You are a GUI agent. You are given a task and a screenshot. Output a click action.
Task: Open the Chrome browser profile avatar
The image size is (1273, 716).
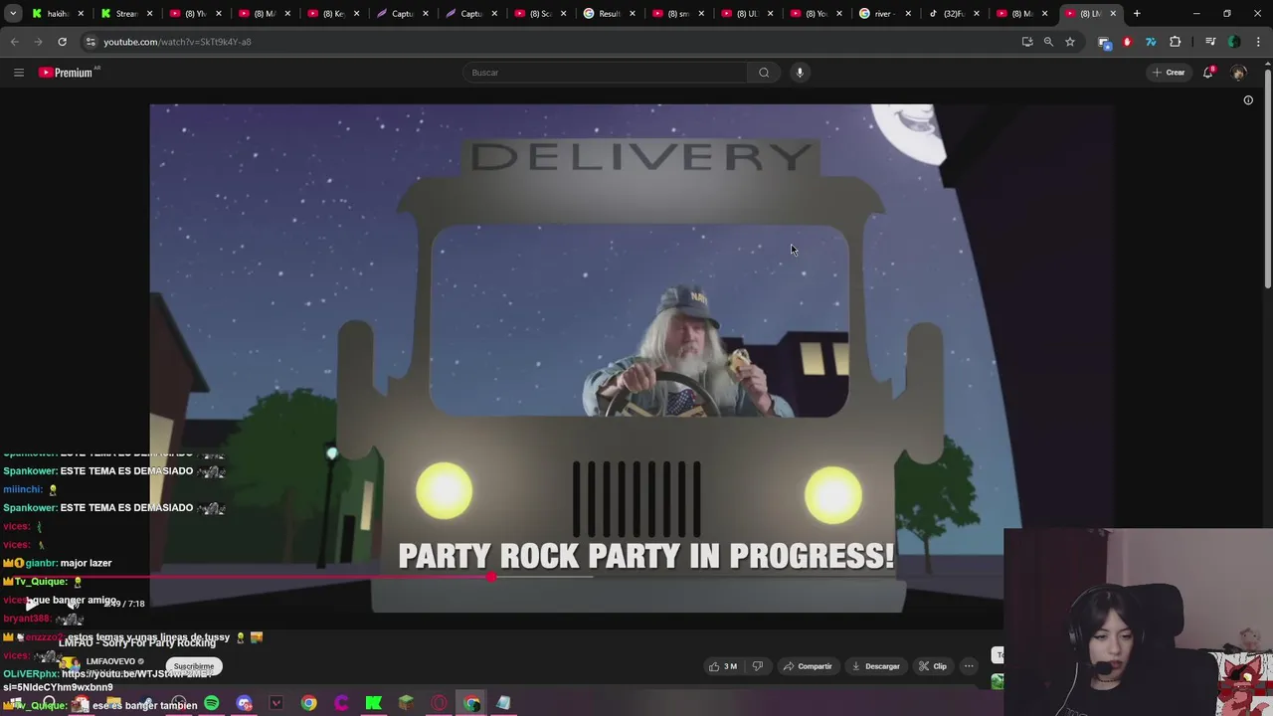[1234, 42]
